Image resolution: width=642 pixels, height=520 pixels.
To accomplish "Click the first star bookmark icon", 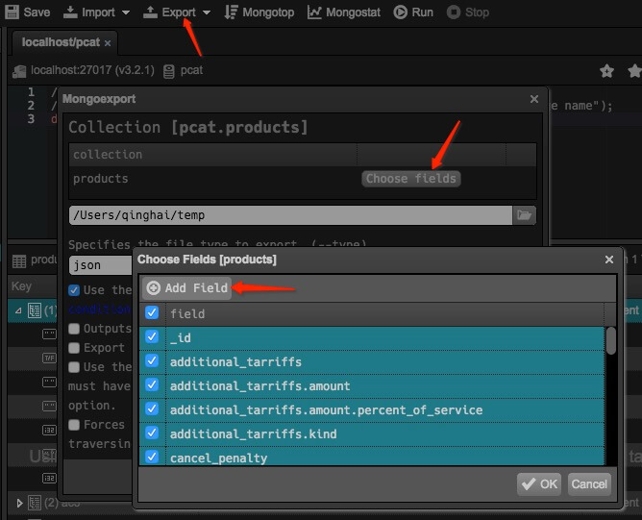I will click(x=606, y=71).
